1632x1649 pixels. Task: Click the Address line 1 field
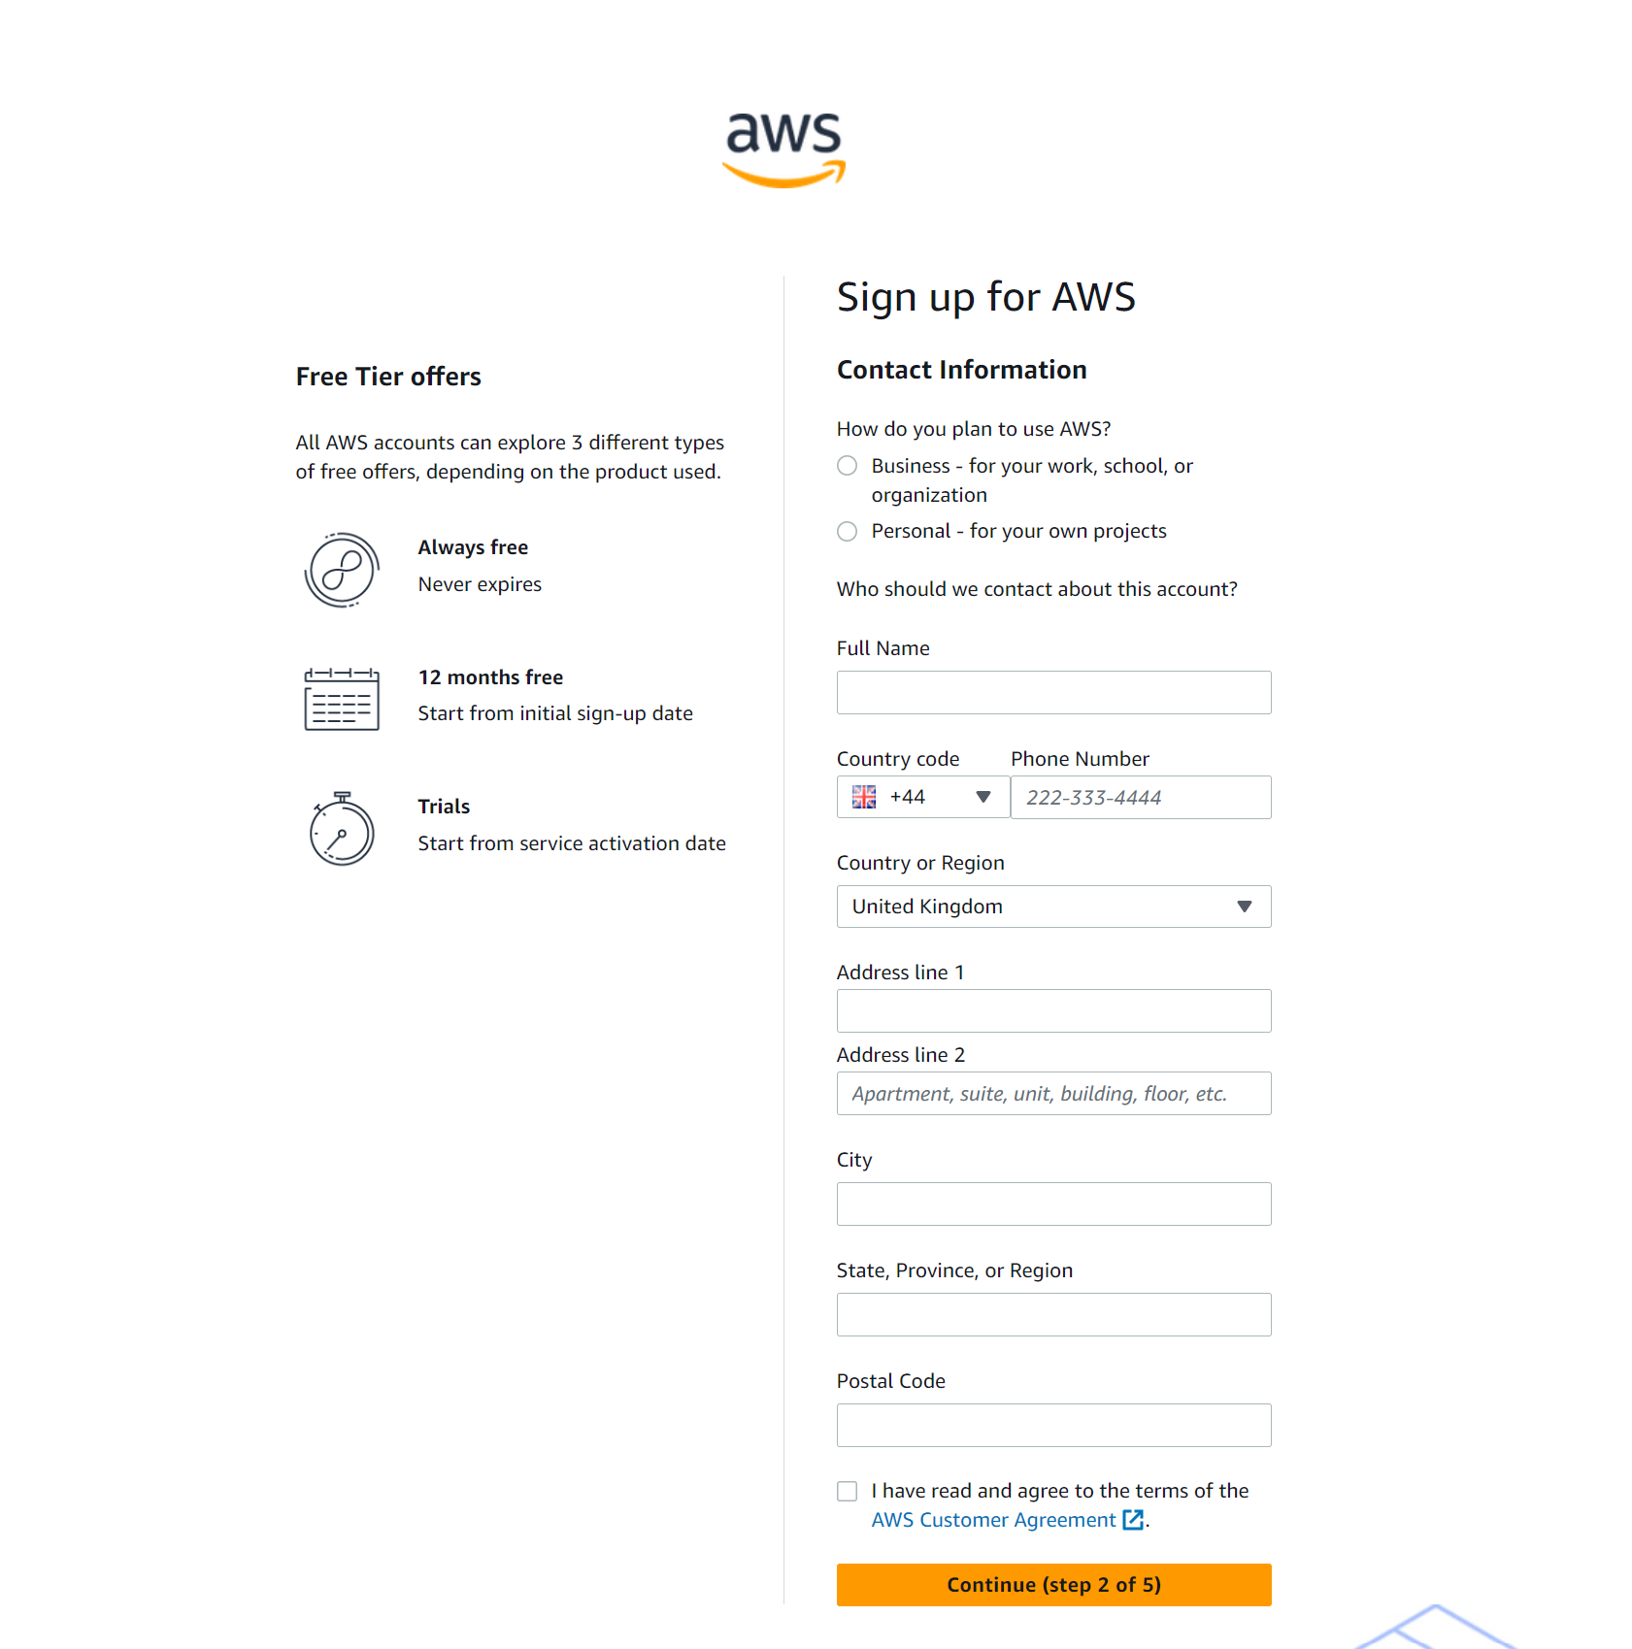click(x=1053, y=1011)
